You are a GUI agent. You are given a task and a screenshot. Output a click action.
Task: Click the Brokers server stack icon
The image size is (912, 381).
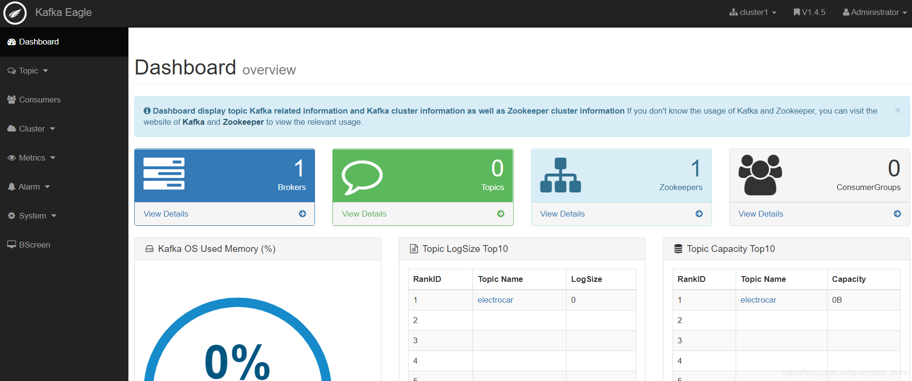[164, 174]
